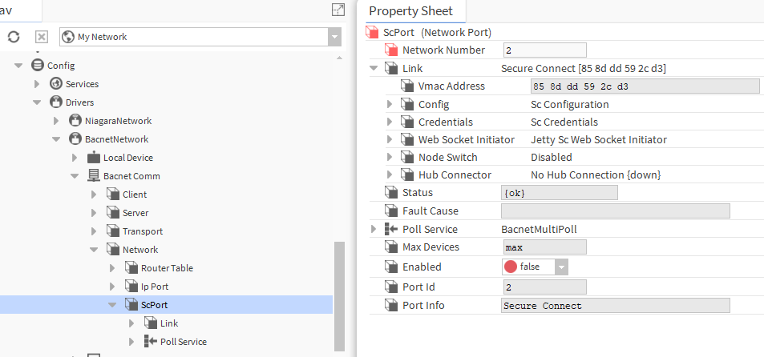Expand the Hub Connector property
This screenshot has height=357, width=764.
tap(390, 174)
